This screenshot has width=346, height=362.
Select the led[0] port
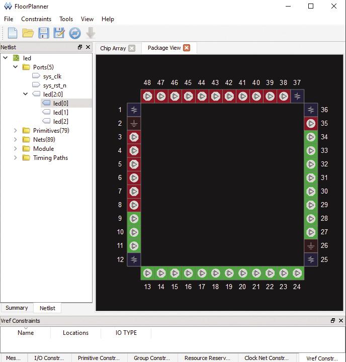click(61, 103)
